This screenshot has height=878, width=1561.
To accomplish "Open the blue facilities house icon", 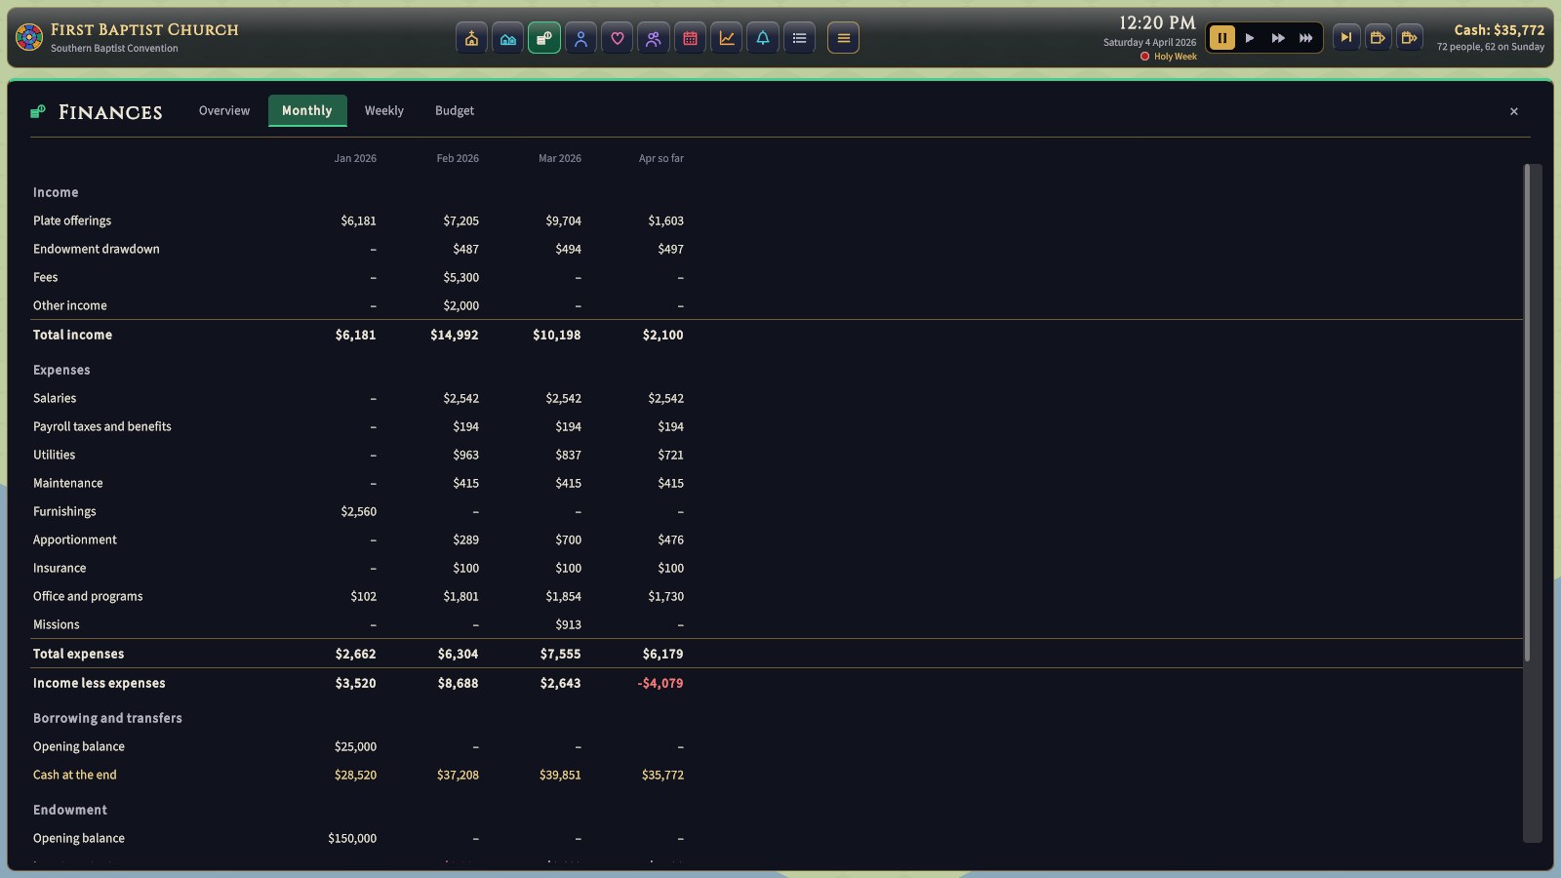I will 507,38.
